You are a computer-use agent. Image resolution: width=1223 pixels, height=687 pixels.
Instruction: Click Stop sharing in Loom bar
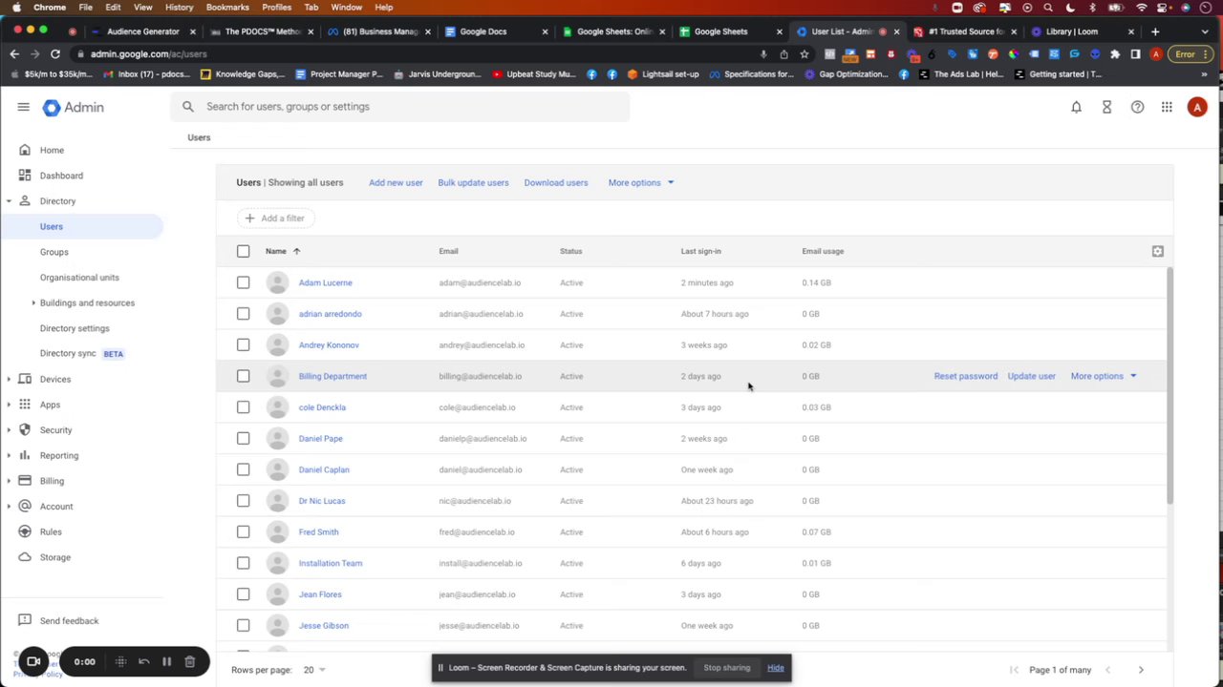click(727, 668)
